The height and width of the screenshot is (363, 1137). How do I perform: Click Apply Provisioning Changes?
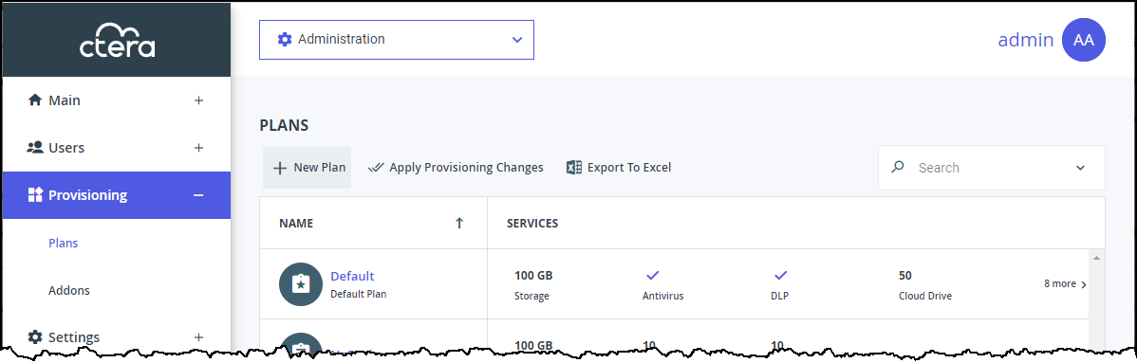pos(456,168)
